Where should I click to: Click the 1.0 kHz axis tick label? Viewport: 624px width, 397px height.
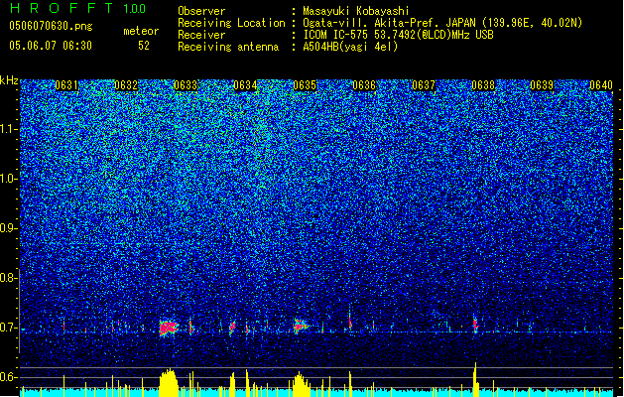point(9,179)
